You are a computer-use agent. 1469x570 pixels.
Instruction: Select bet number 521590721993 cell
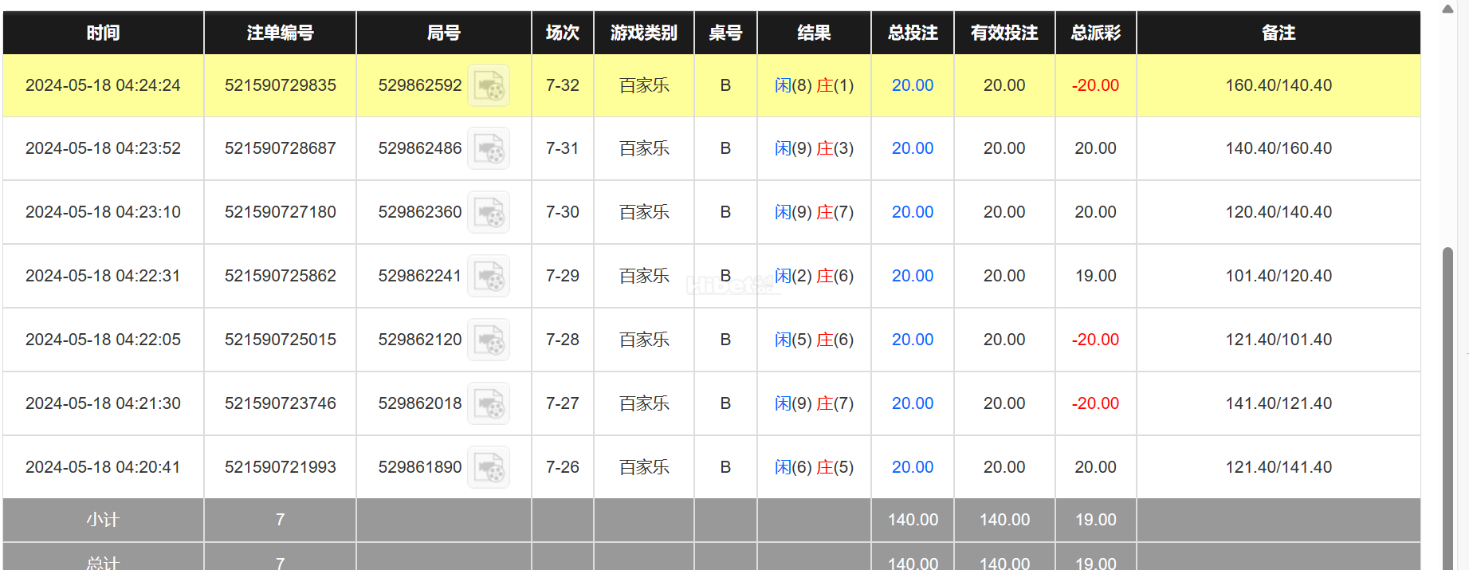280,467
